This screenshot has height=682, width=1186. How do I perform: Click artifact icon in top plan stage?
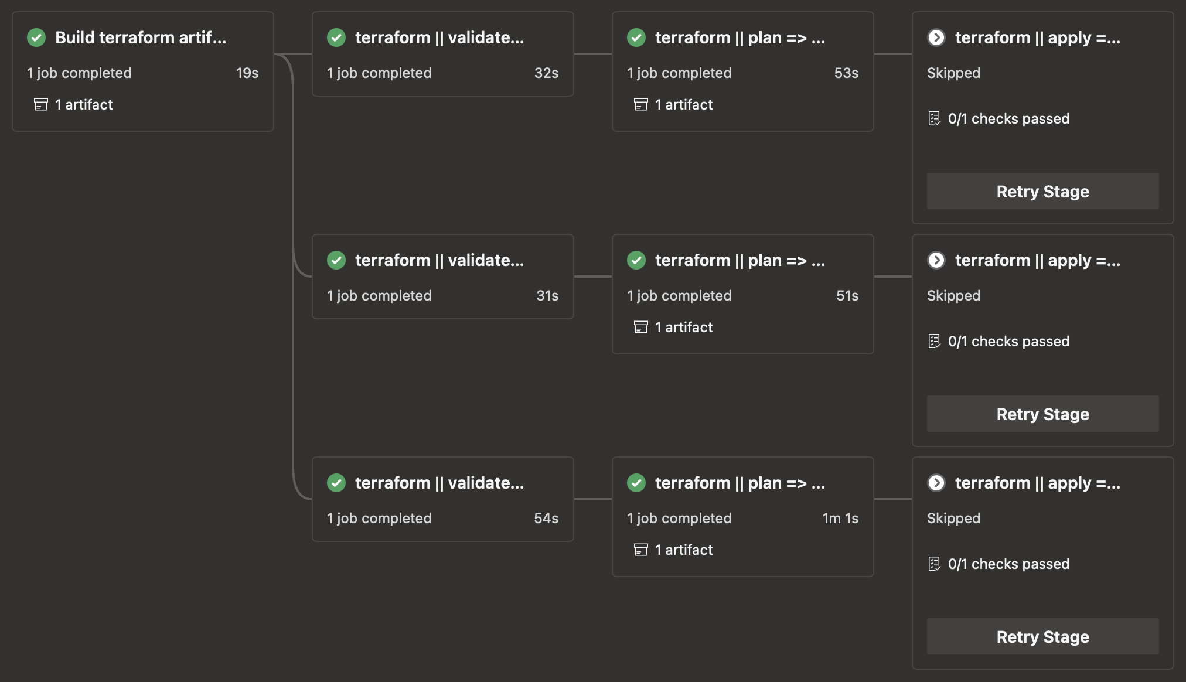pyautogui.click(x=641, y=105)
